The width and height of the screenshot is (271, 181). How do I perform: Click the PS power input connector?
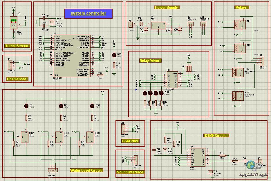[x=131, y=24]
